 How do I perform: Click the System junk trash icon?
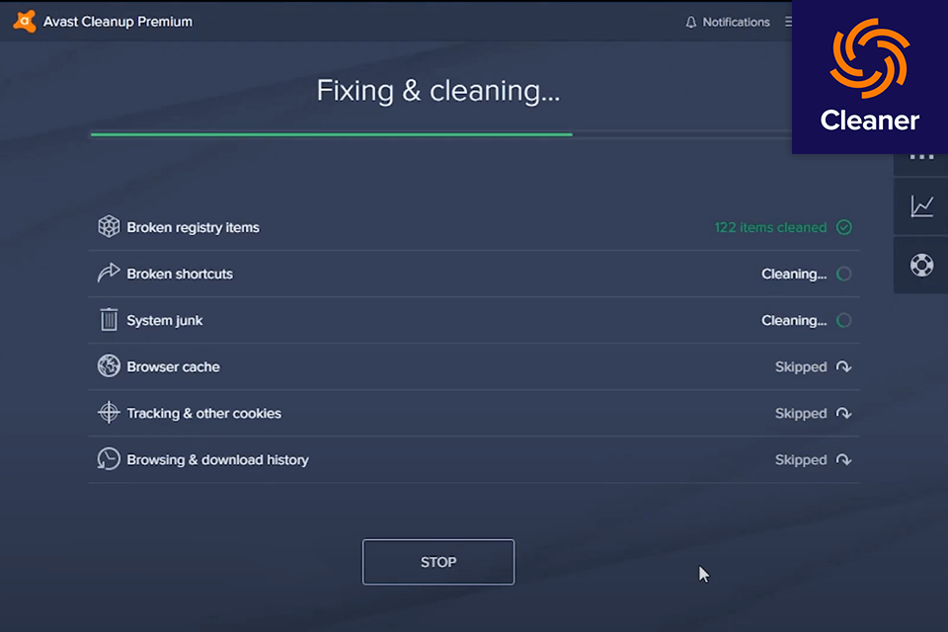pyautogui.click(x=109, y=319)
